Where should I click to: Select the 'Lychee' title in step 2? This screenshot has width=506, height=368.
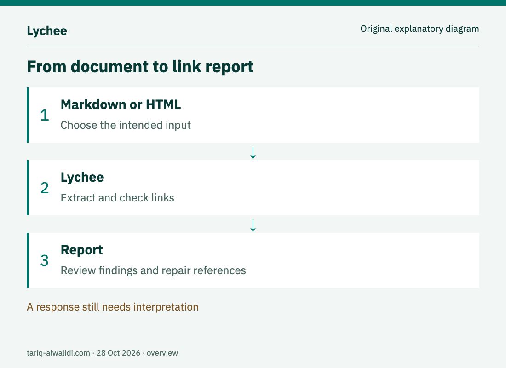[82, 178]
